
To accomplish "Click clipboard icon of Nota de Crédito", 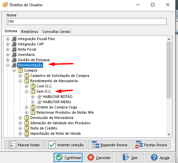I will (x=27, y=128).
